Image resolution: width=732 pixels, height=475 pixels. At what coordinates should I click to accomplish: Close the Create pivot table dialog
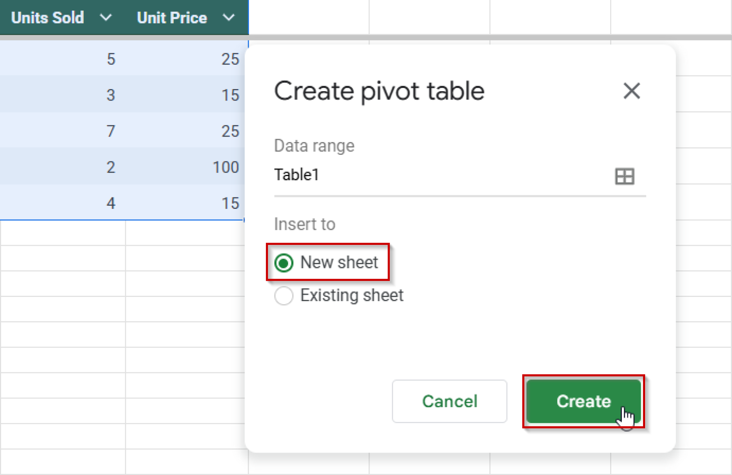(631, 91)
